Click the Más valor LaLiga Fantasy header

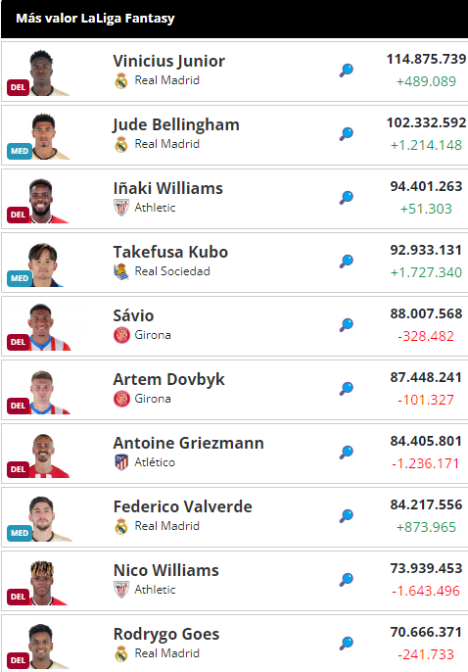tap(96, 19)
